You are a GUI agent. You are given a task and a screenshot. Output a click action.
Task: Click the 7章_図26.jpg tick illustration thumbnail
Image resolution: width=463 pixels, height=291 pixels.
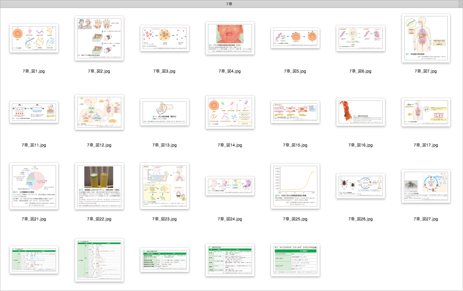tap(361, 186)
